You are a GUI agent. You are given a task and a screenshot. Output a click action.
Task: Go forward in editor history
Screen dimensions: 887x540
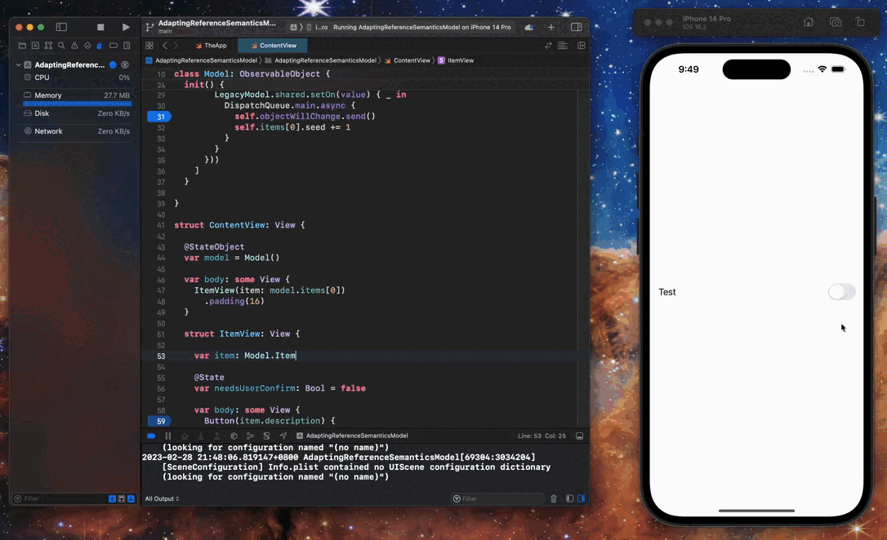click(x=176, y=45)
